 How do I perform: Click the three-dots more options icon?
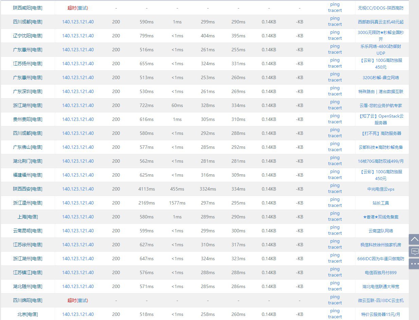pos(414,263)
